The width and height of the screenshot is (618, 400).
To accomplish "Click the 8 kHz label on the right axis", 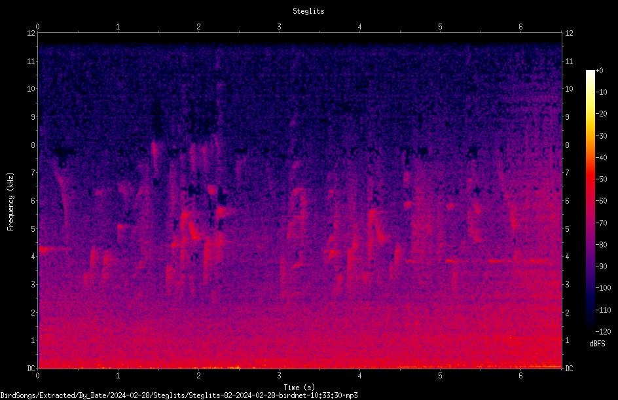I will [567, 145].
